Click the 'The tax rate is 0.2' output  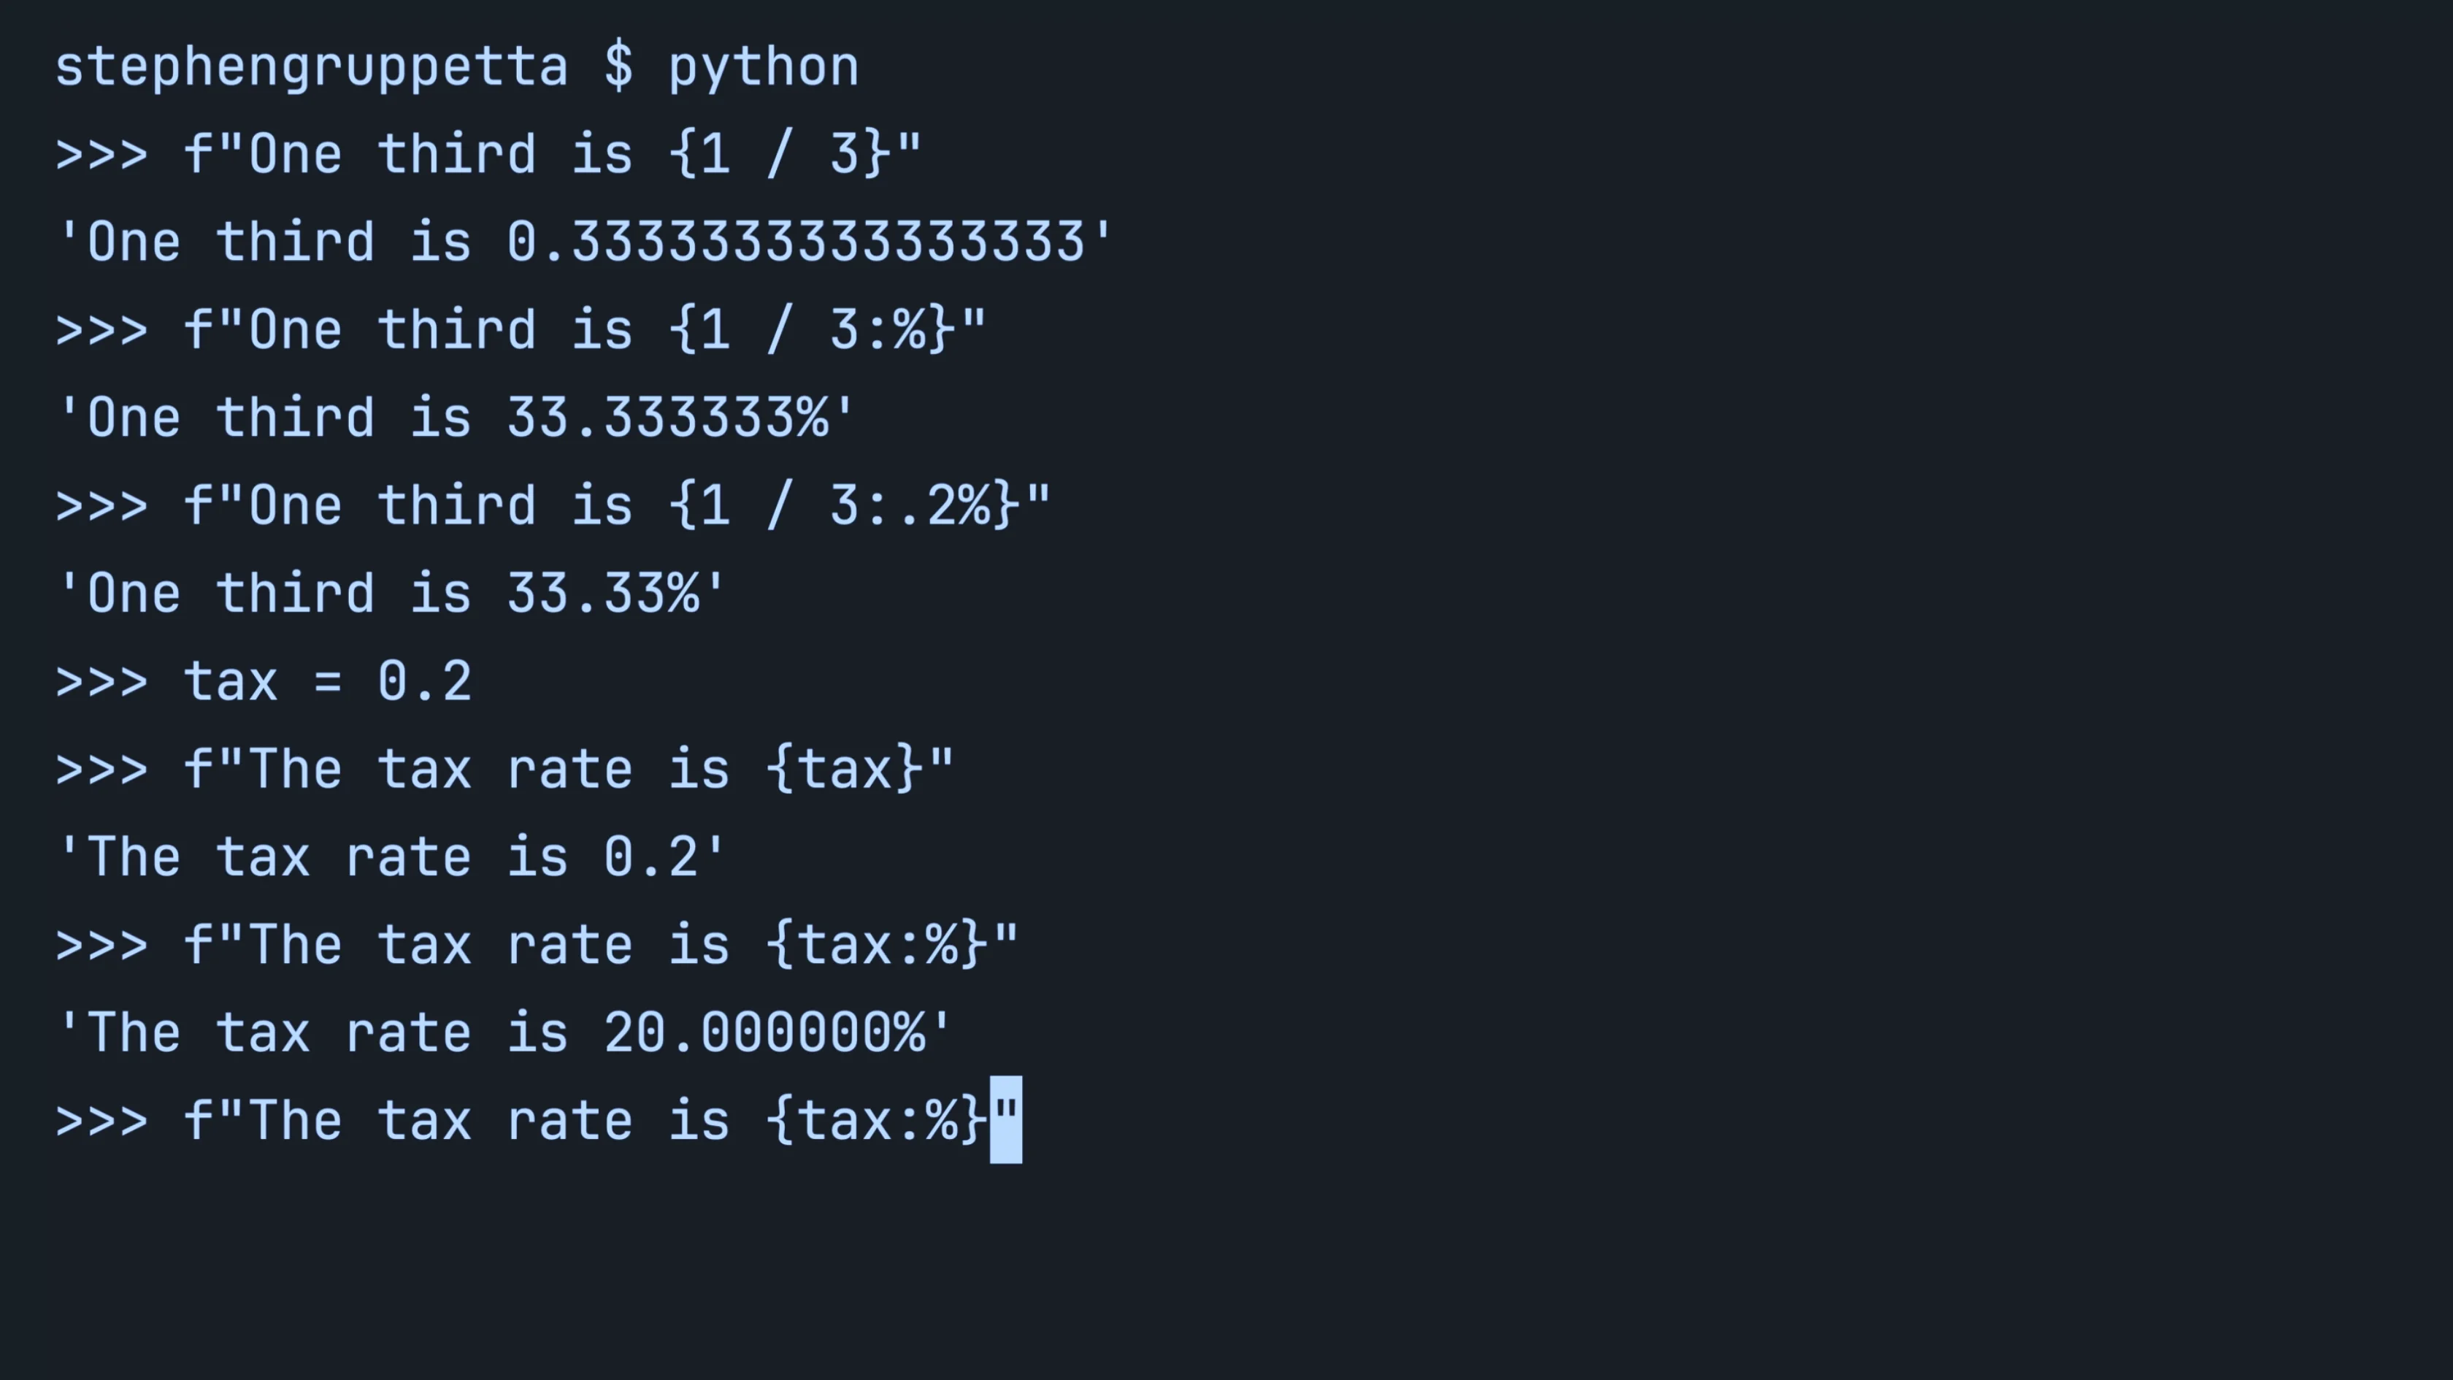391,856
